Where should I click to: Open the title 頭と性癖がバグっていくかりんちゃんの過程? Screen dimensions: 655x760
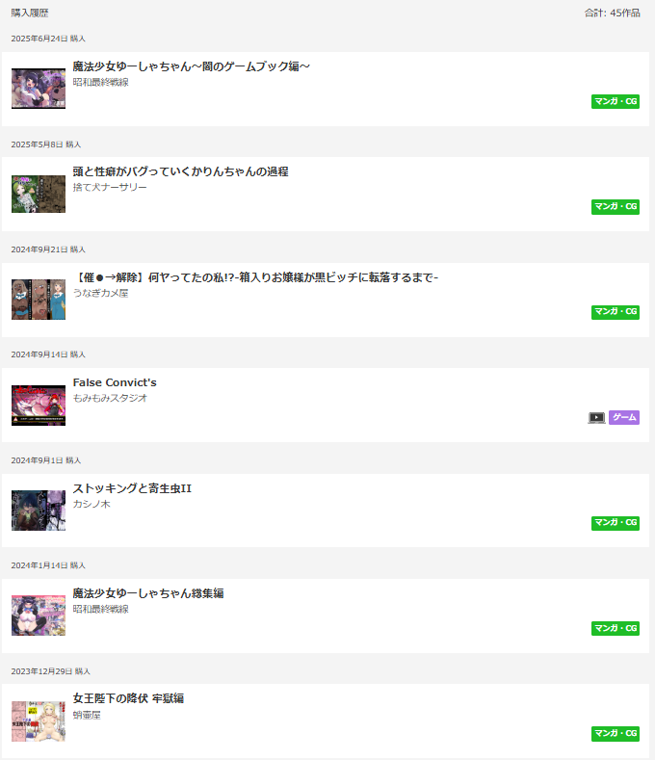pos(180,171)
